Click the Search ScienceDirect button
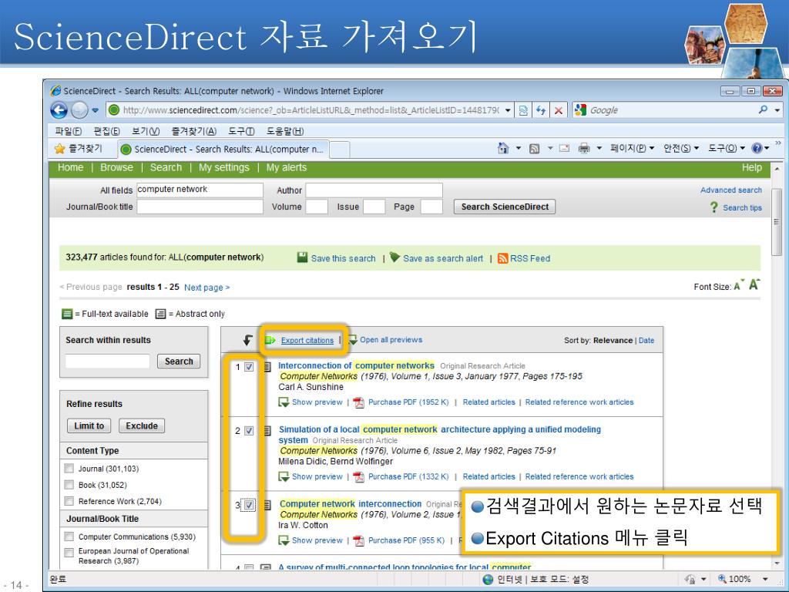Image resolution: width=789 pixels, height=592 pixels. [505, 207]
